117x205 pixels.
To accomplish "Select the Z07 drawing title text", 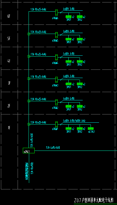I will (x=94, y=200).
